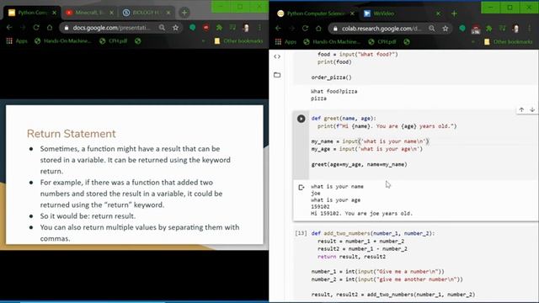Image resolution: width=539 pixels, height=303 pixels.
Task: Switch to the BIOLOGY tab
Action: coord(146,13)
